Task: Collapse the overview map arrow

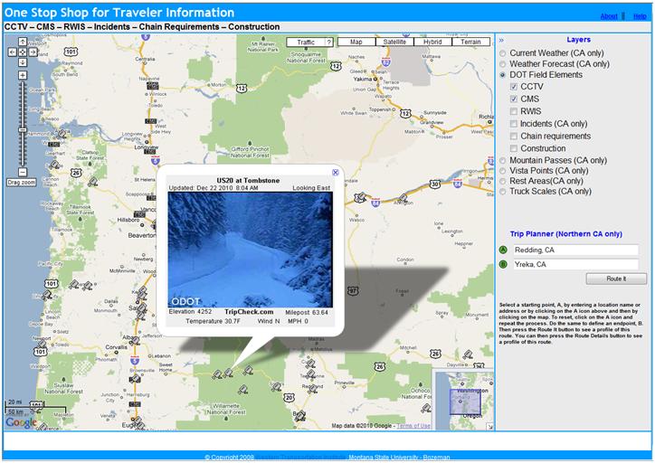Action: 490,426
